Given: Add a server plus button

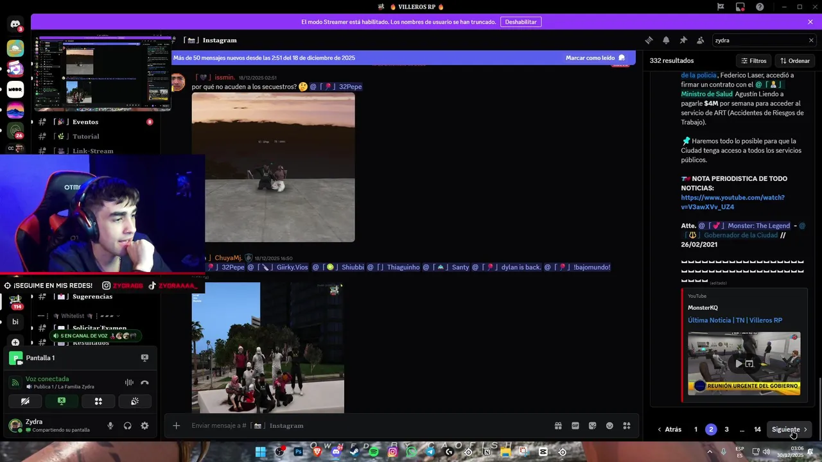Looking at the screenshot, I should click(15, 343).
